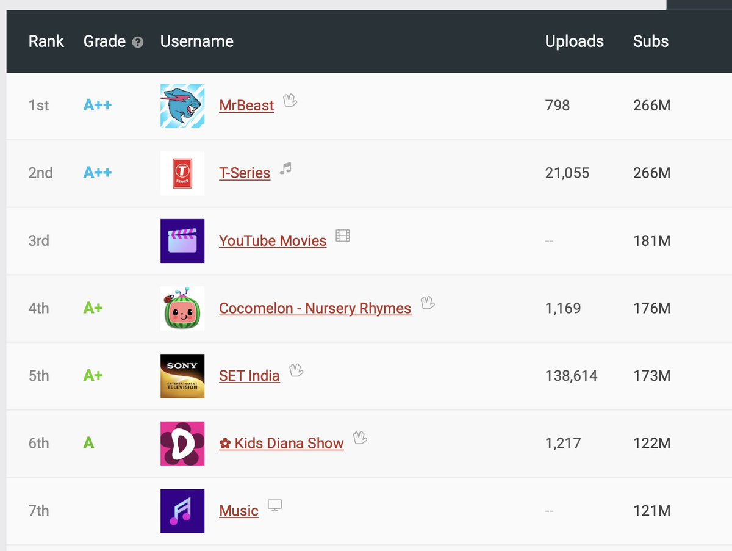Click the T-Series red logo avatar
This screenshot has height=551, width=732.
[182, 173]
